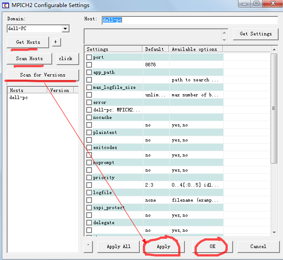Open the Domain dropdown arrow
Image resolution: width=283 pixels, height=260 pixels.
pos(65,28)
